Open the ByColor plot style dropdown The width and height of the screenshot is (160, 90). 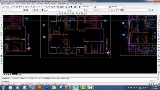[x=101, y=10]
